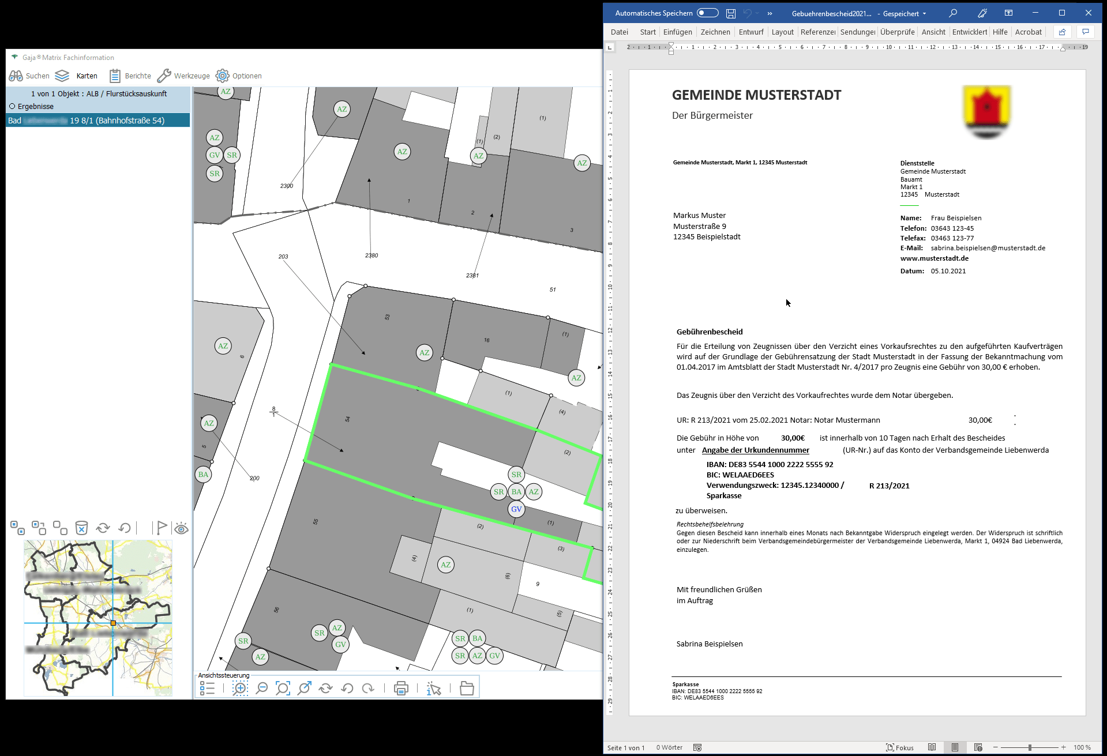
Task: Click the legend list icon in Ansichtssteuerung
Action: click(x=207, y=688)
